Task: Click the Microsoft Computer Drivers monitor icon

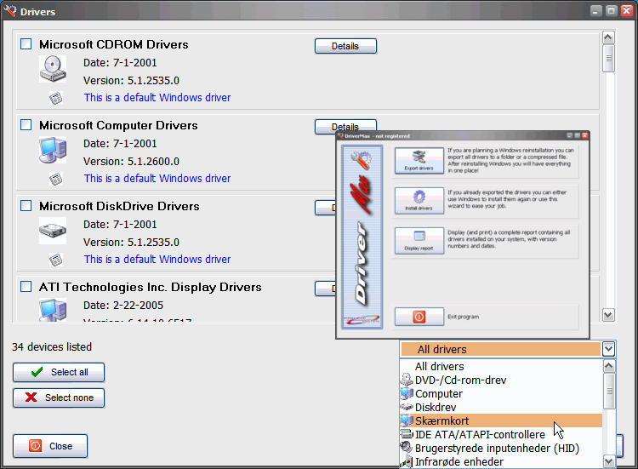Action: (53, 150)
